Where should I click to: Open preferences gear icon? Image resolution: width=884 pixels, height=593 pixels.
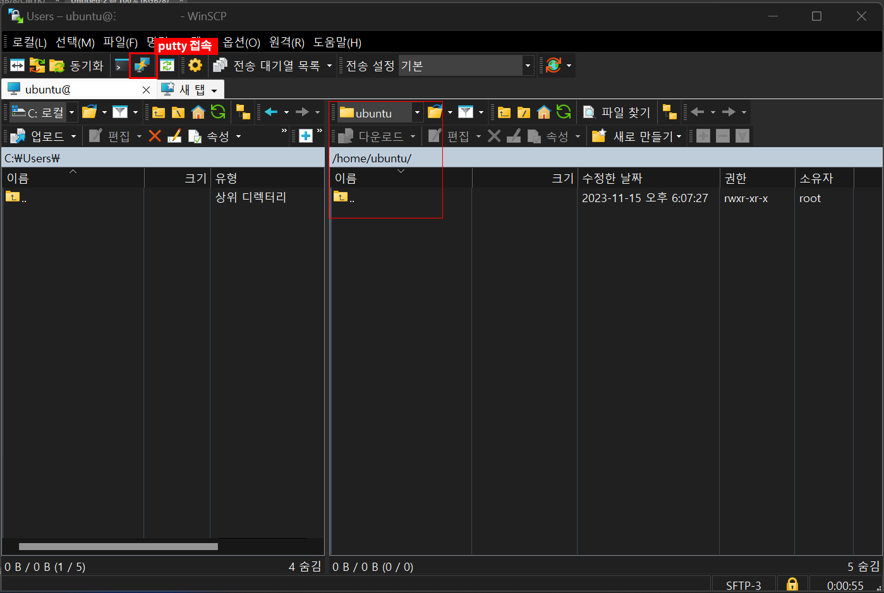tap(195, 65)
